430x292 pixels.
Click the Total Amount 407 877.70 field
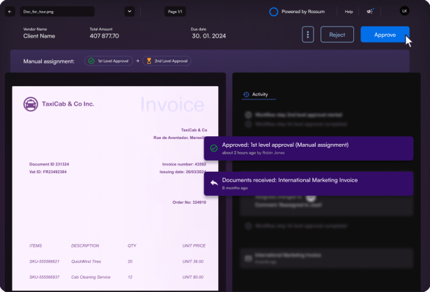[x=104, y=35]
